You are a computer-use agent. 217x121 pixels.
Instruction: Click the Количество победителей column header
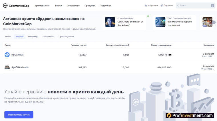[x=118, y=45]
